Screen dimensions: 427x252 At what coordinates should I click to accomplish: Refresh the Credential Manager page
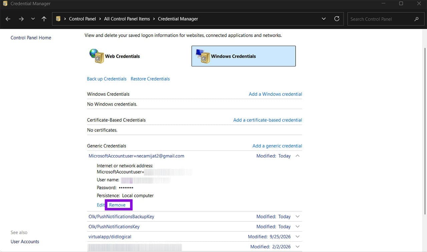click(x=337, y=19)
